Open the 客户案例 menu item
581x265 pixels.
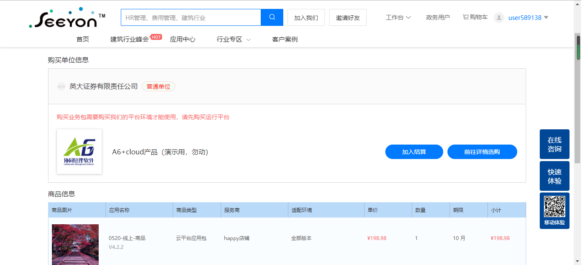pyautogui.click(x=285, y=39)
